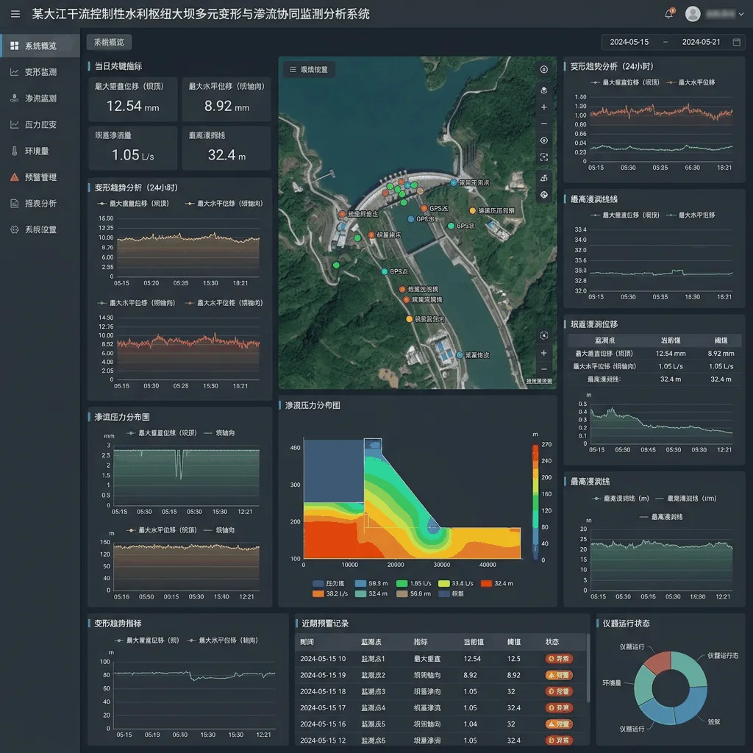The width and height of the screenshot is (753, 753).
Task: Click the start date field 2024-05-15
Action: pos(629,42)
